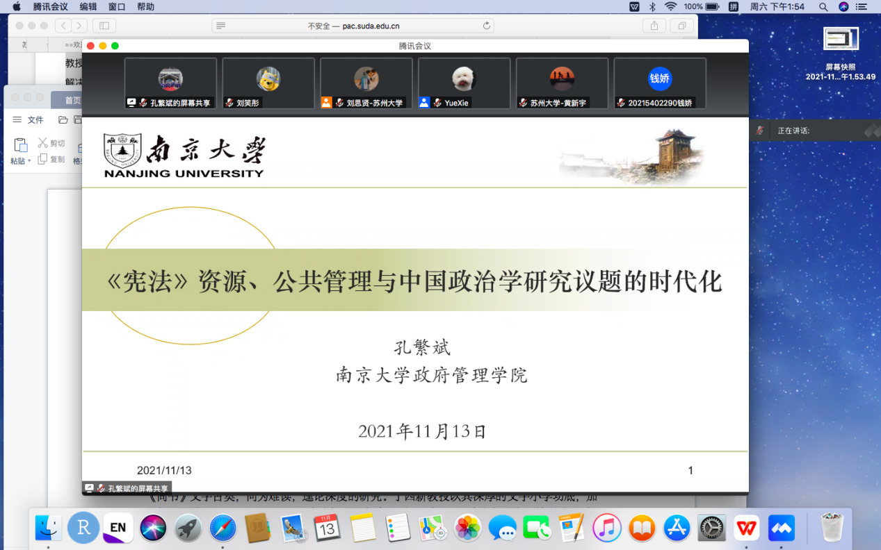Viewport: 881px width, 550px height.
Task: Select YueXie participant video tile
Action: point(464,83)
